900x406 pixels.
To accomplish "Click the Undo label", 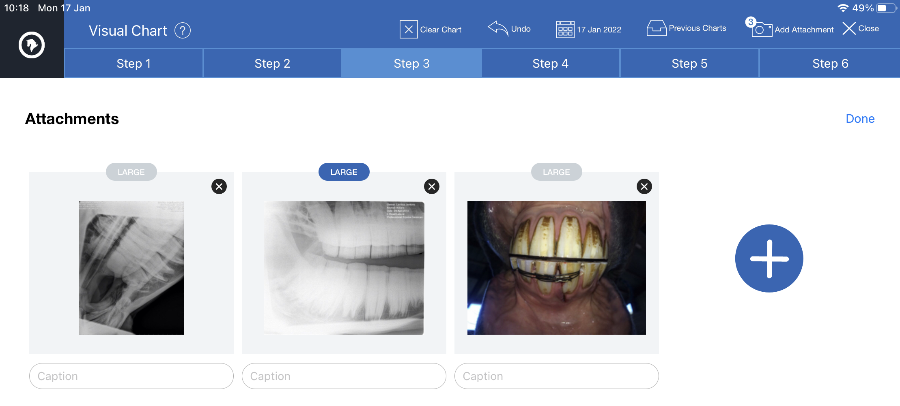I will point(521,29).
